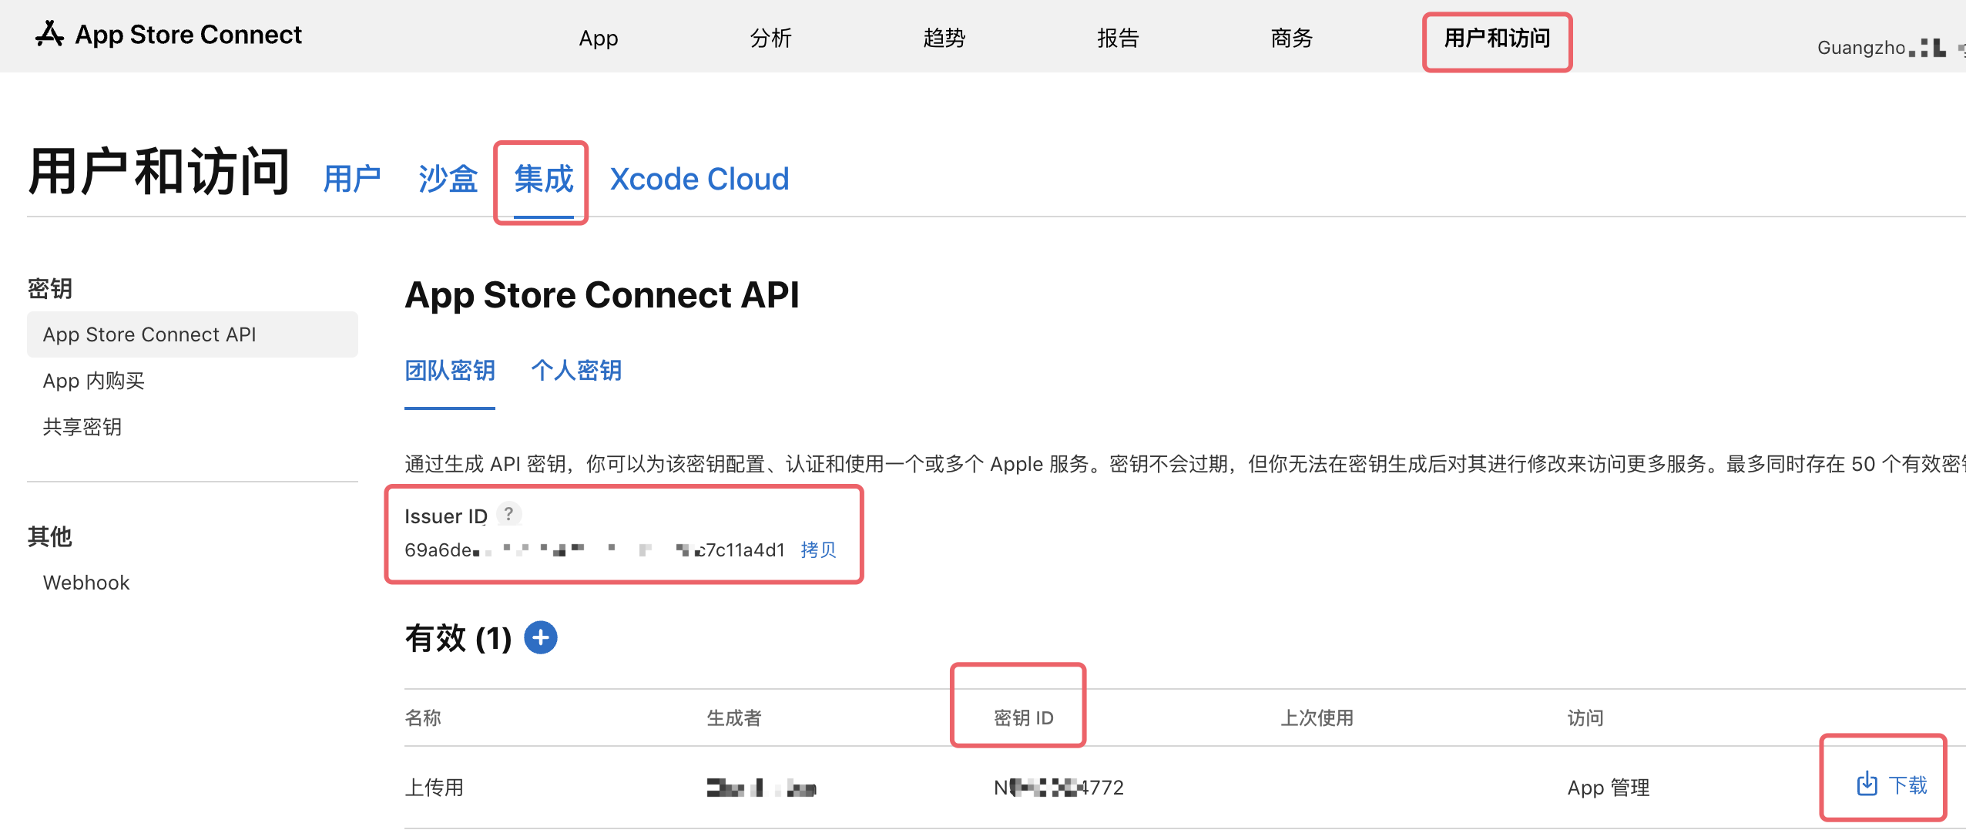Open the App menu in top navigation
Screen dimensions: 1966x840
point(599,39)
